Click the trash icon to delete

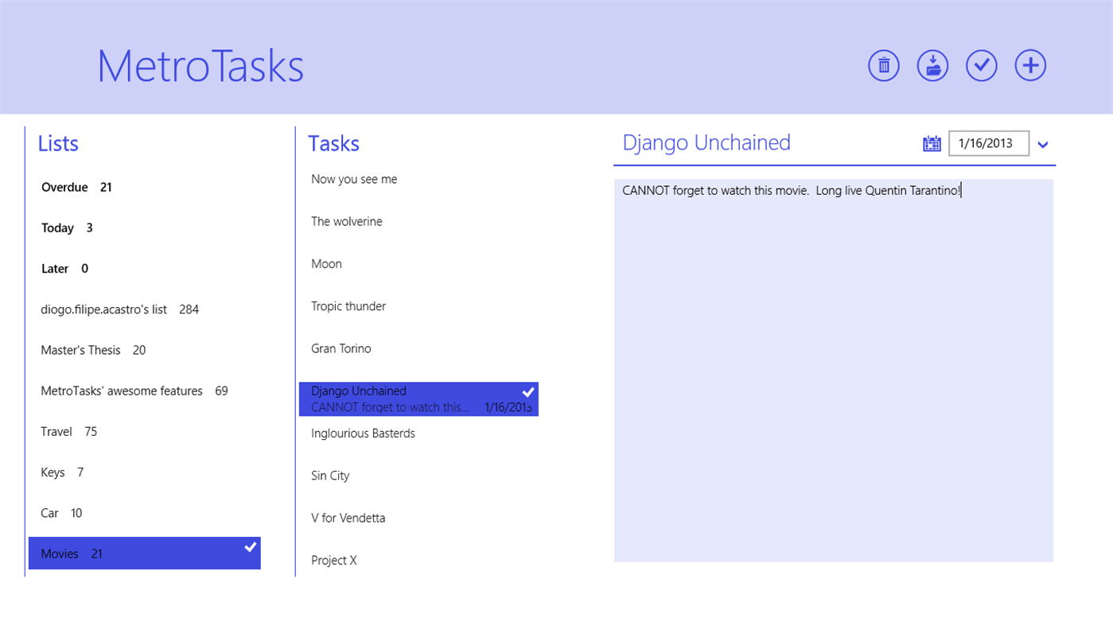click(x=883, y=65)
